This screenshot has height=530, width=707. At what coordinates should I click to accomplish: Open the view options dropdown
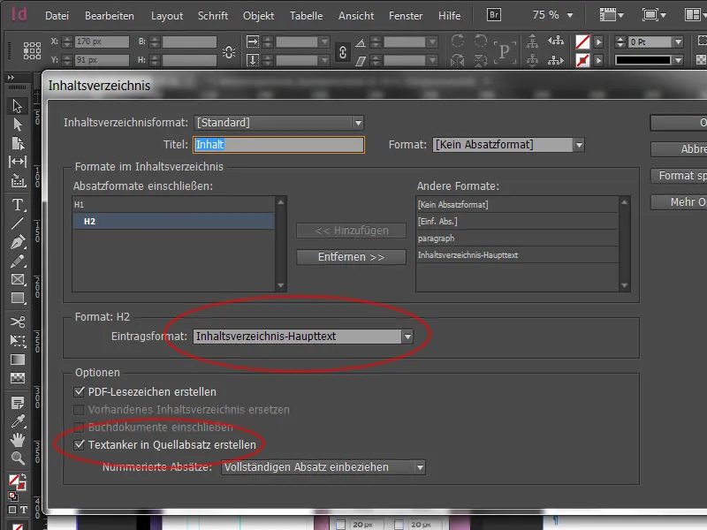(612, 15)
